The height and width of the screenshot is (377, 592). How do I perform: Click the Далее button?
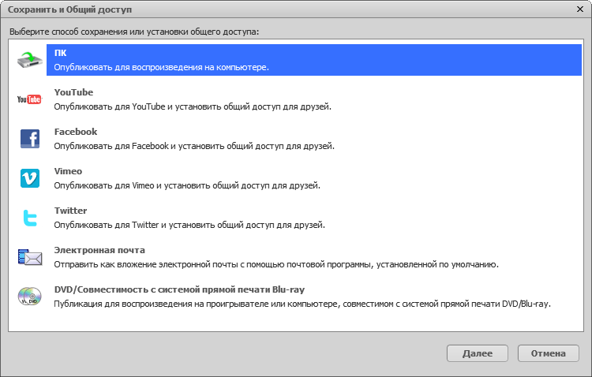478,353
